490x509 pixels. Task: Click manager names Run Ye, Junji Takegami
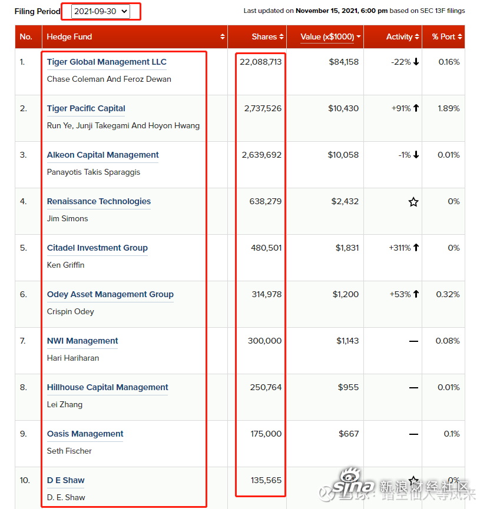tap(88, 125)
